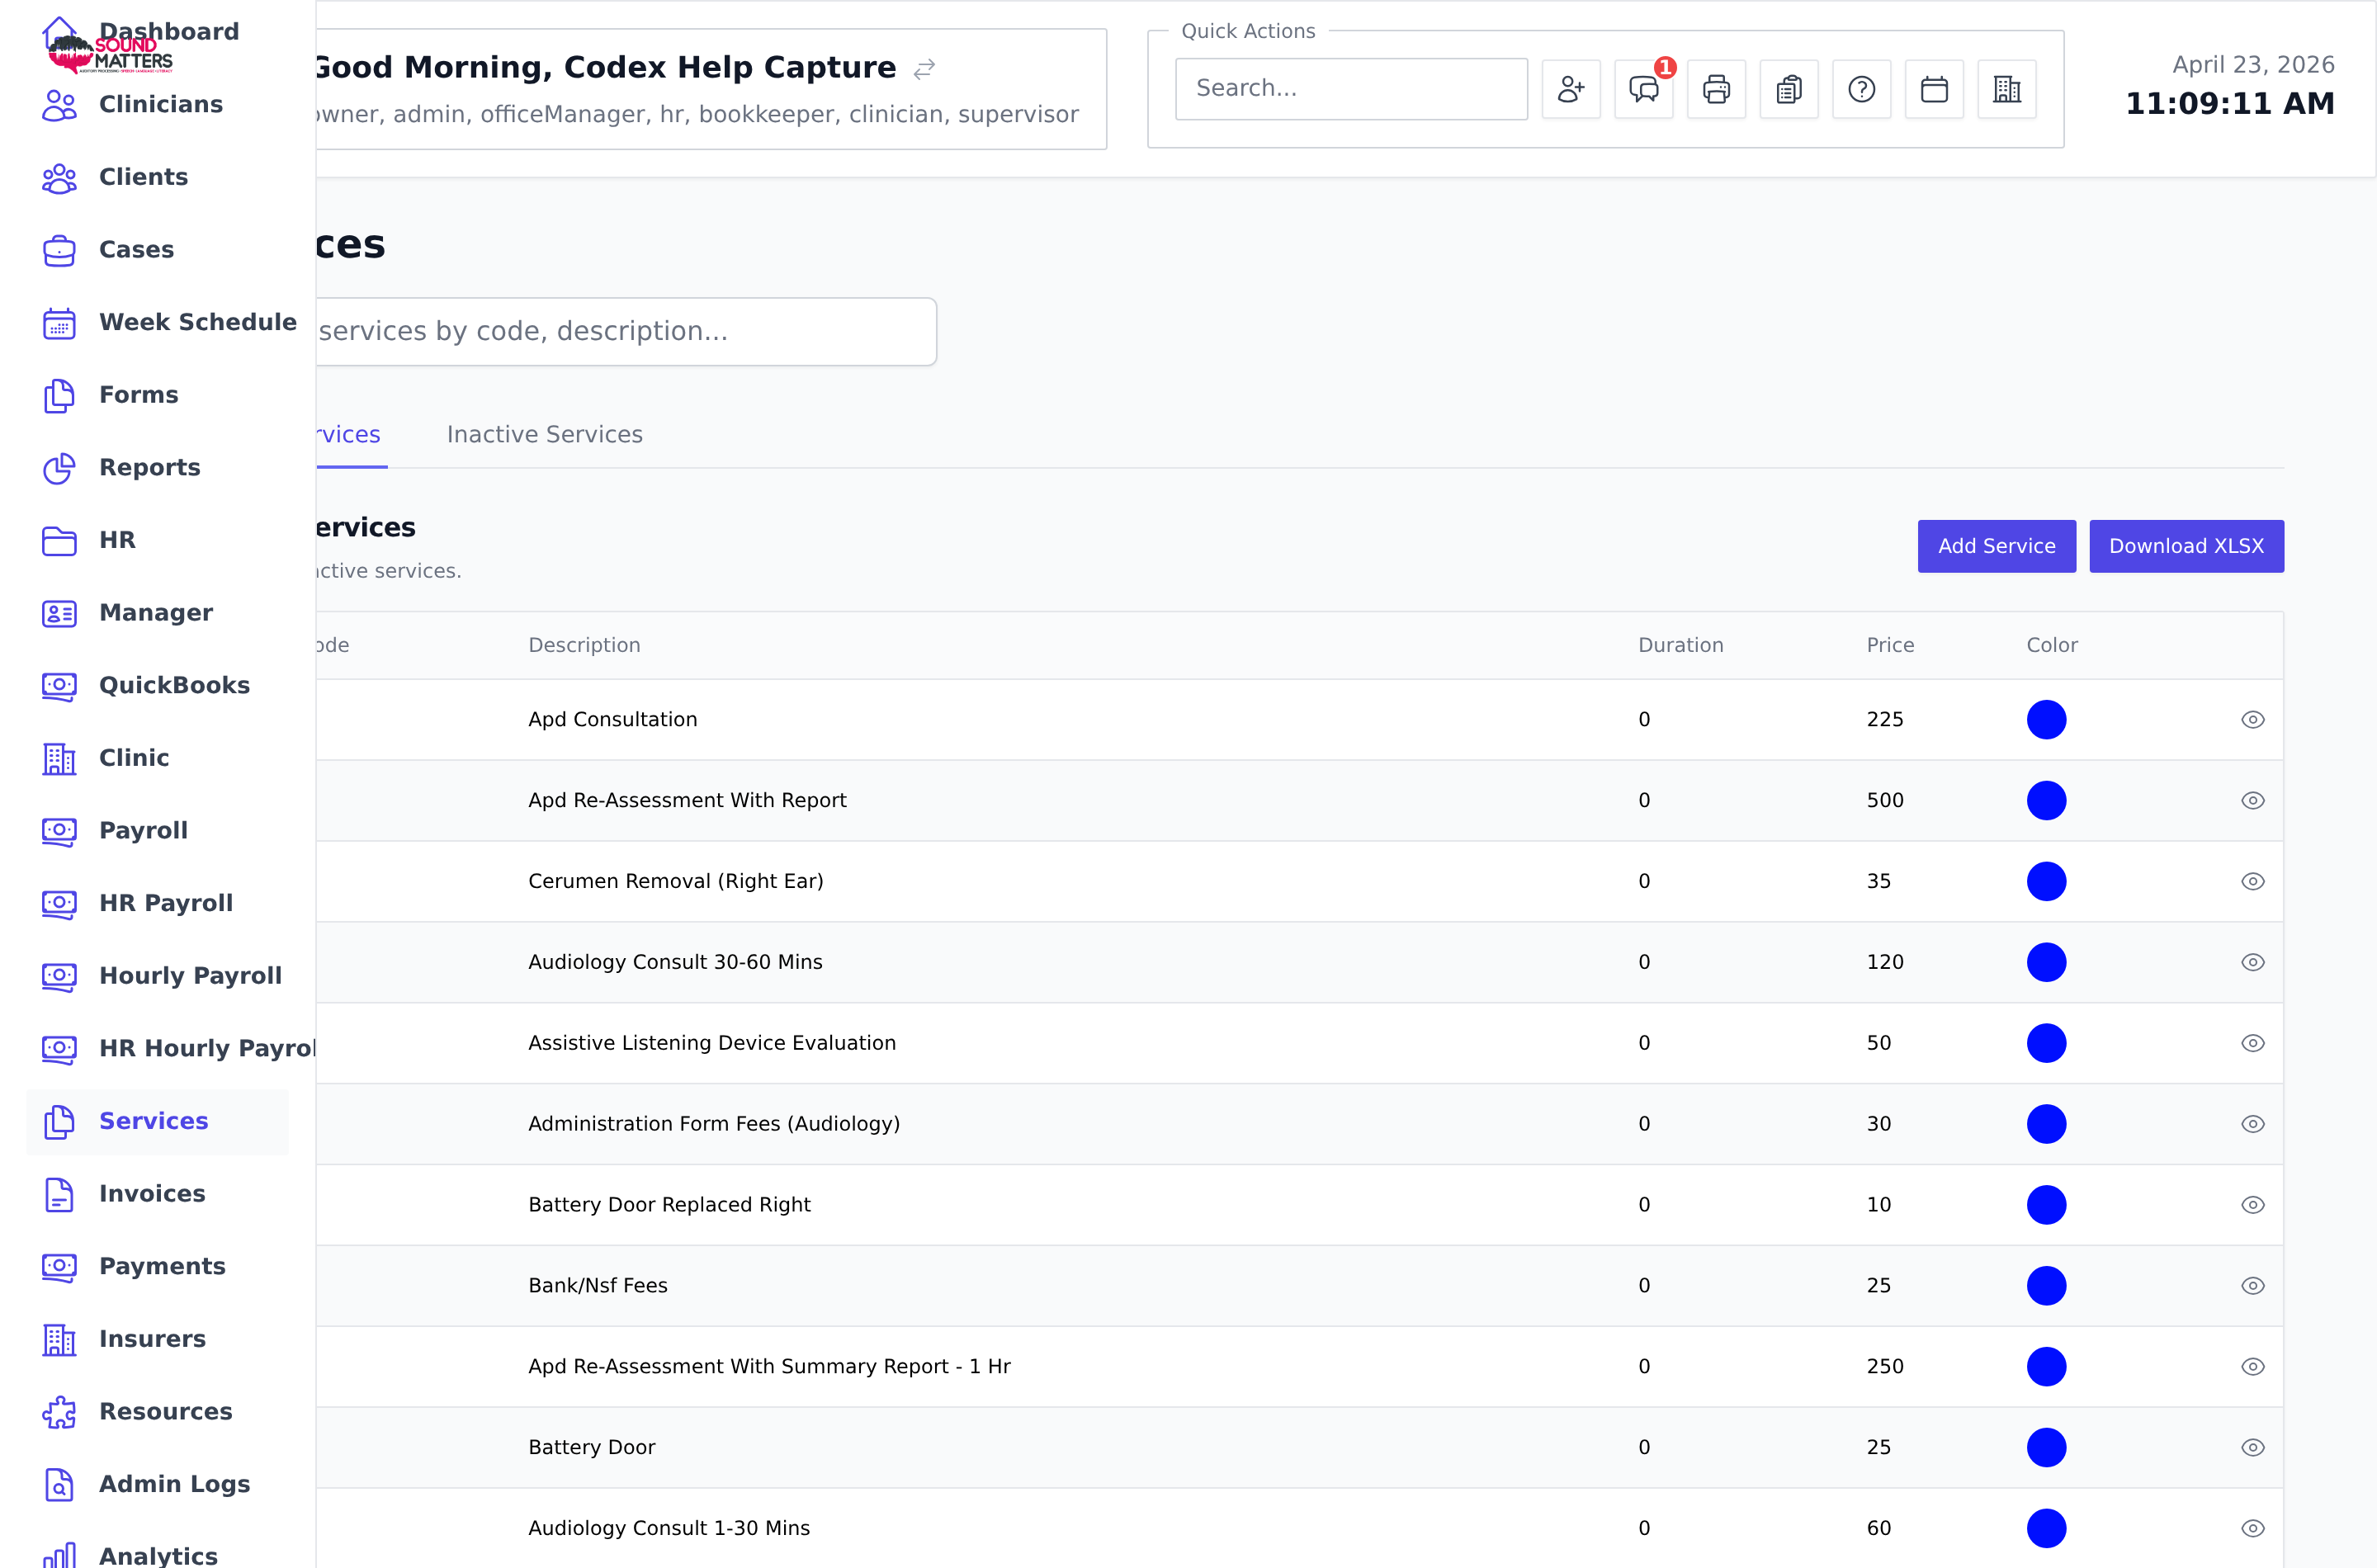Image resolution: width=2377 pixels, height=1568 pixels.
Task: Open the Manager ID card icon
Action: click(x=59, y=614)
